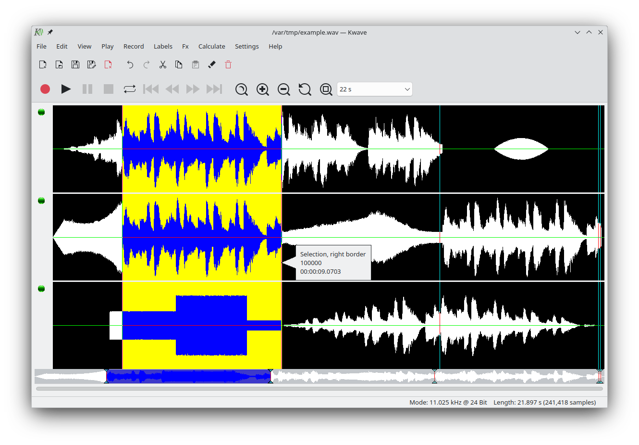Click the red trash delete icon
Screen dimensions: 639x445
point(228,64)
